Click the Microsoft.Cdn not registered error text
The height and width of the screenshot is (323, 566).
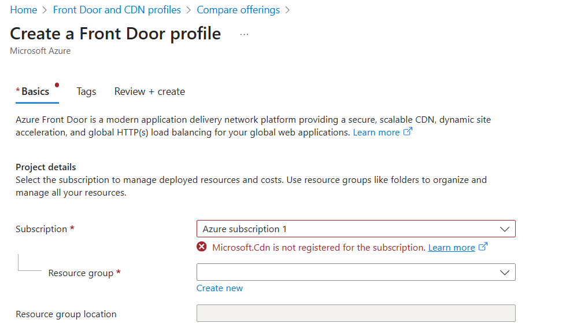tap(319, 248)
